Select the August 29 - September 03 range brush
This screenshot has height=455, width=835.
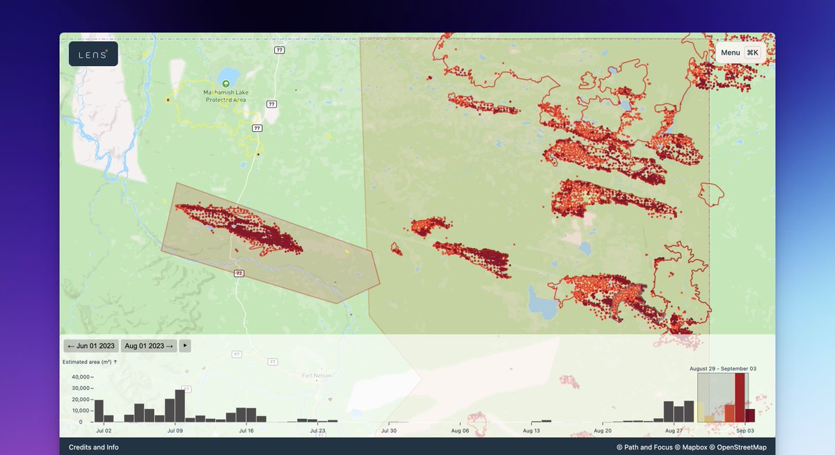(x=723, y=397)
